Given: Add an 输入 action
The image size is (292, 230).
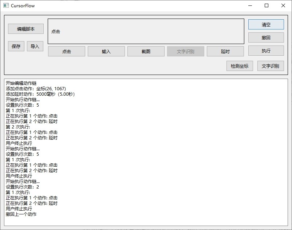Looking at the screenshot, I should pos(106,51).
